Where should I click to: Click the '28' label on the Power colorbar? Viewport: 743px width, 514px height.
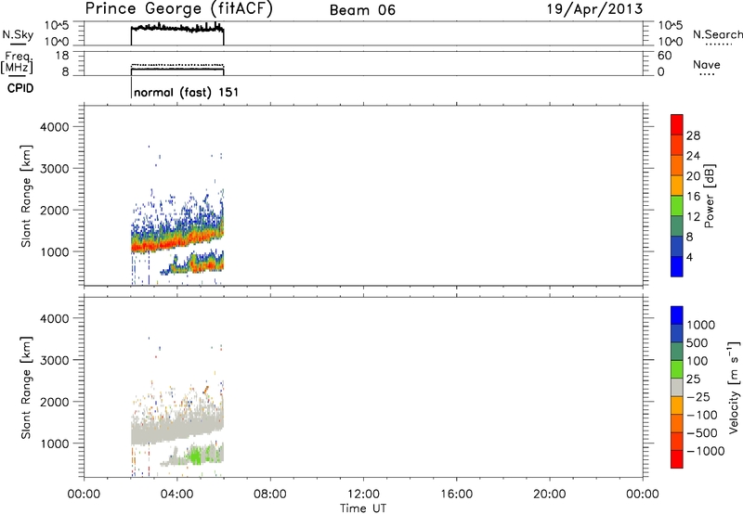click(x=693, y=135)
